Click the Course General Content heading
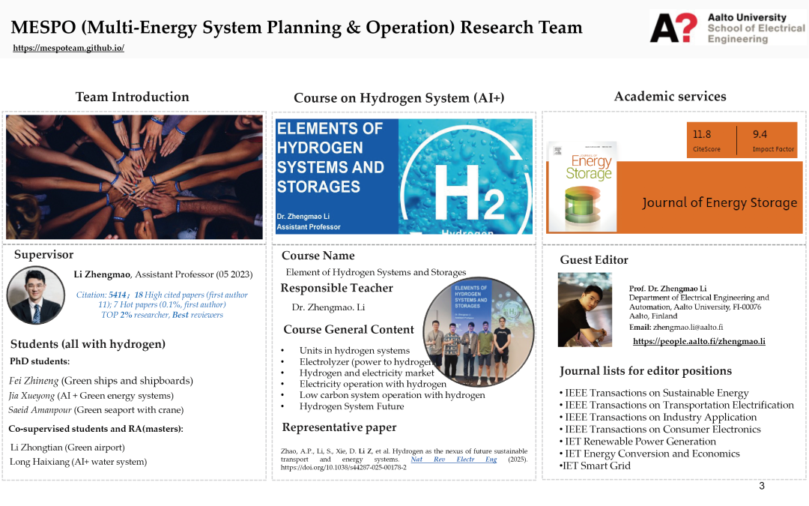This screenshot has width=809, height=506. click(x=348, y=329)
